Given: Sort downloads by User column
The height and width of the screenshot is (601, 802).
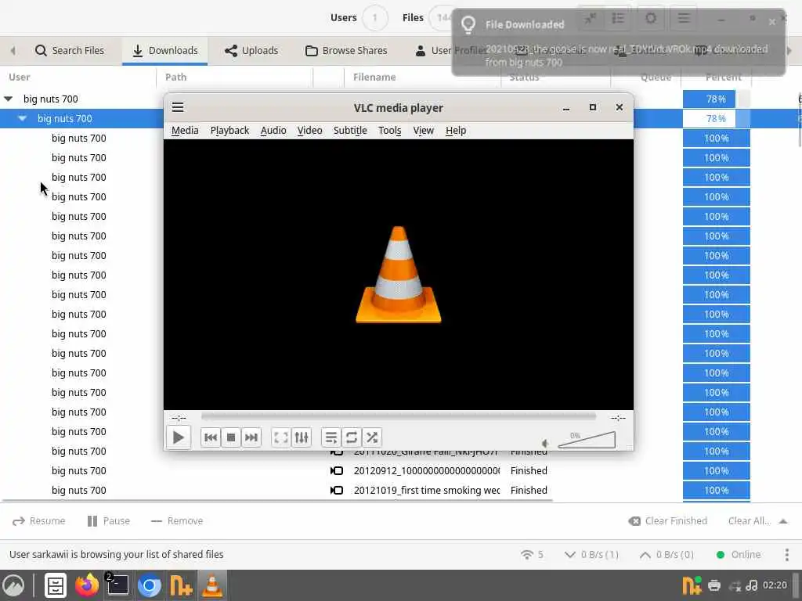Looking at the screenshot, I should (78, 77).
